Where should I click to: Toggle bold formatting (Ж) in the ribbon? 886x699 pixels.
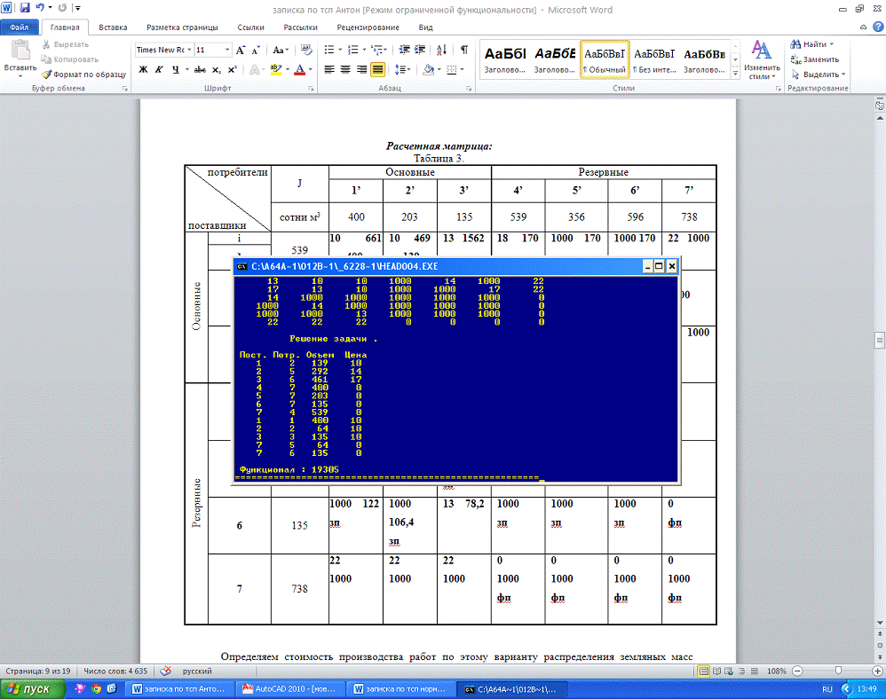[142, 69]
